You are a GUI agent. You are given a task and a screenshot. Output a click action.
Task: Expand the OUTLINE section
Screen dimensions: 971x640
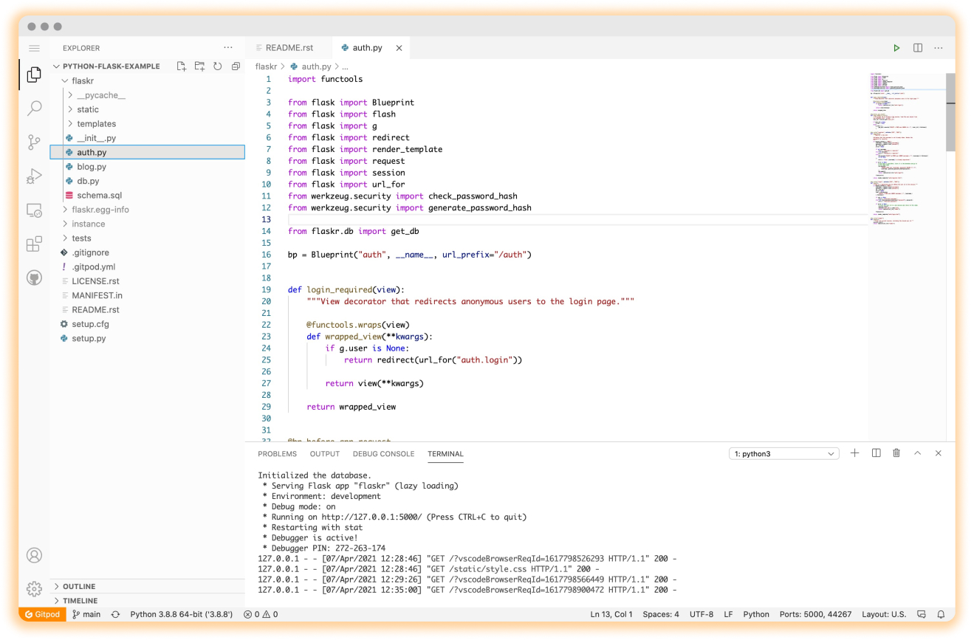(147, 587)
